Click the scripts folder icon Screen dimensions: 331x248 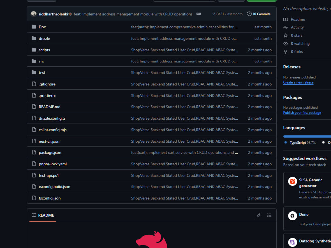coord(34,50)
